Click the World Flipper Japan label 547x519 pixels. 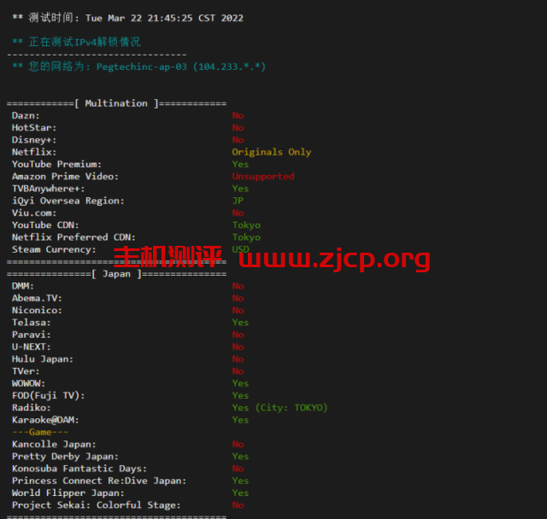tap(68, 493)
